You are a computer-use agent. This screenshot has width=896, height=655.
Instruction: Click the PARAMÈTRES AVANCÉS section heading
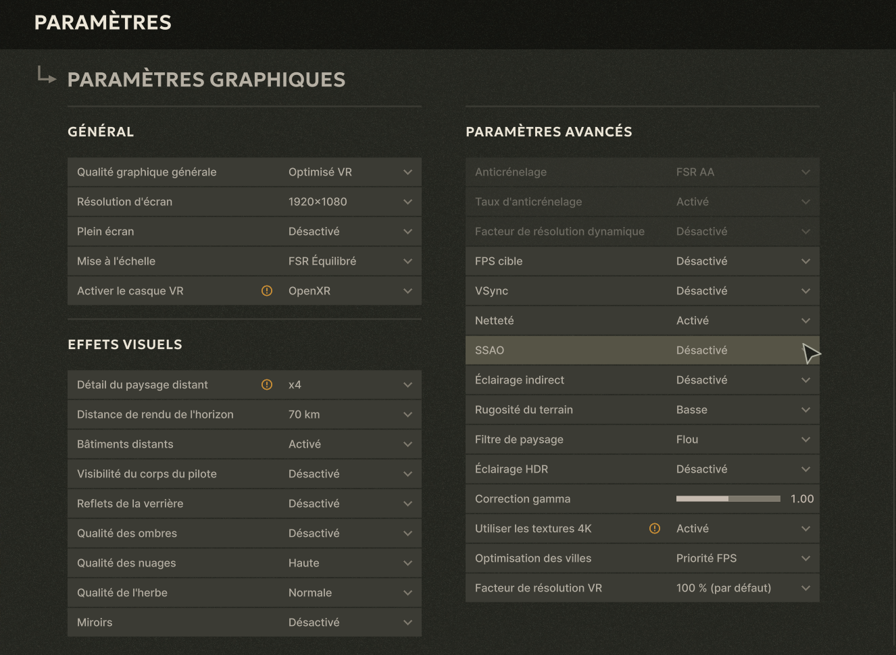tap(549, 132)
